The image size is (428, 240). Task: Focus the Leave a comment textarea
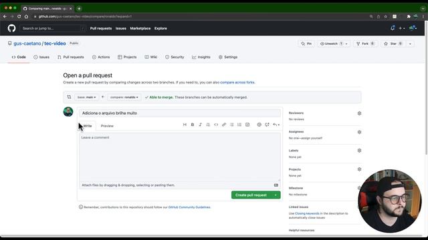[180, 157]
